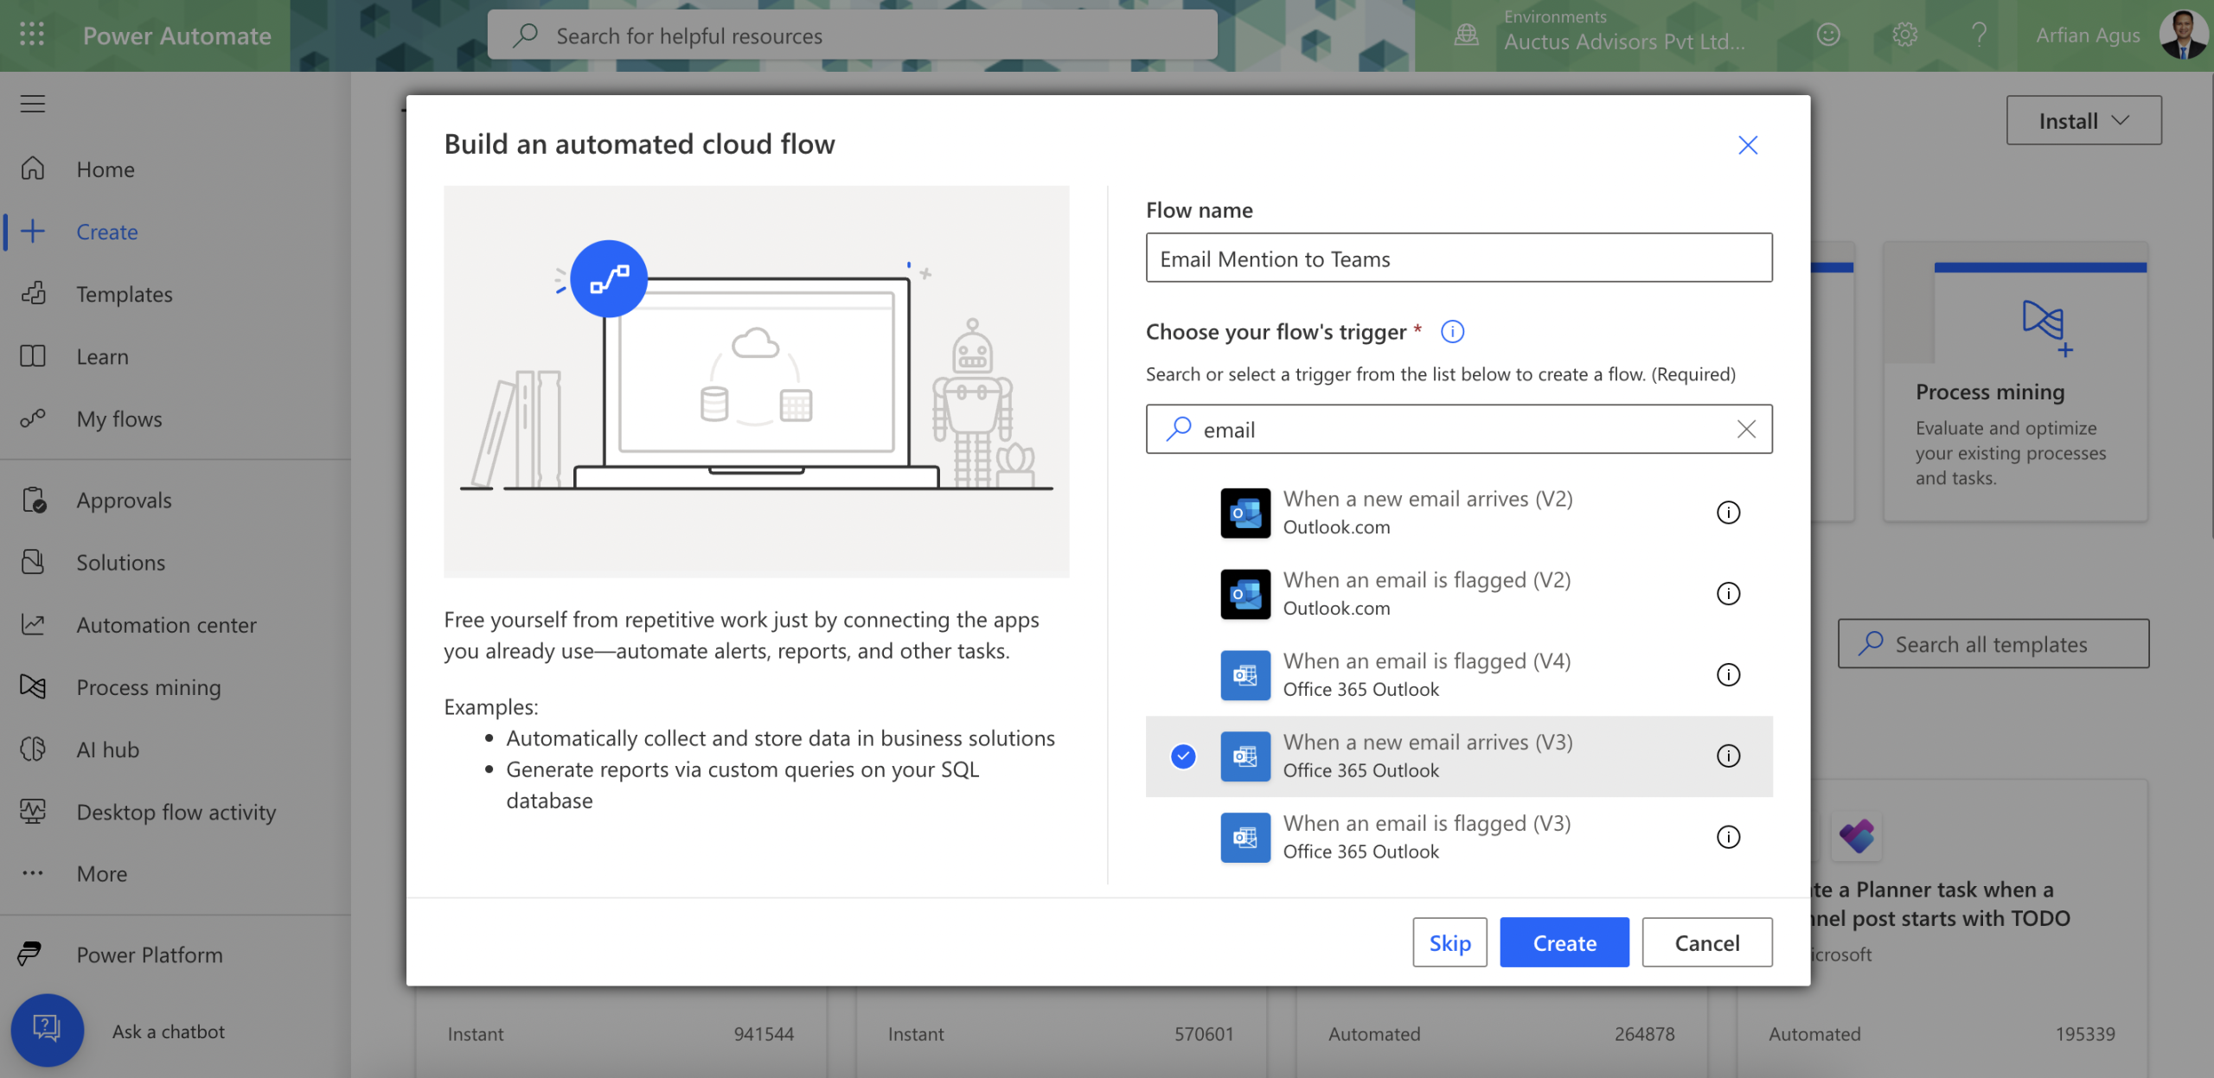Image resolution: width=2214 pixels, height=1078 pixels.
Task: Click Arfian Agus profile picture
Action: click(x=2183, y=35)
